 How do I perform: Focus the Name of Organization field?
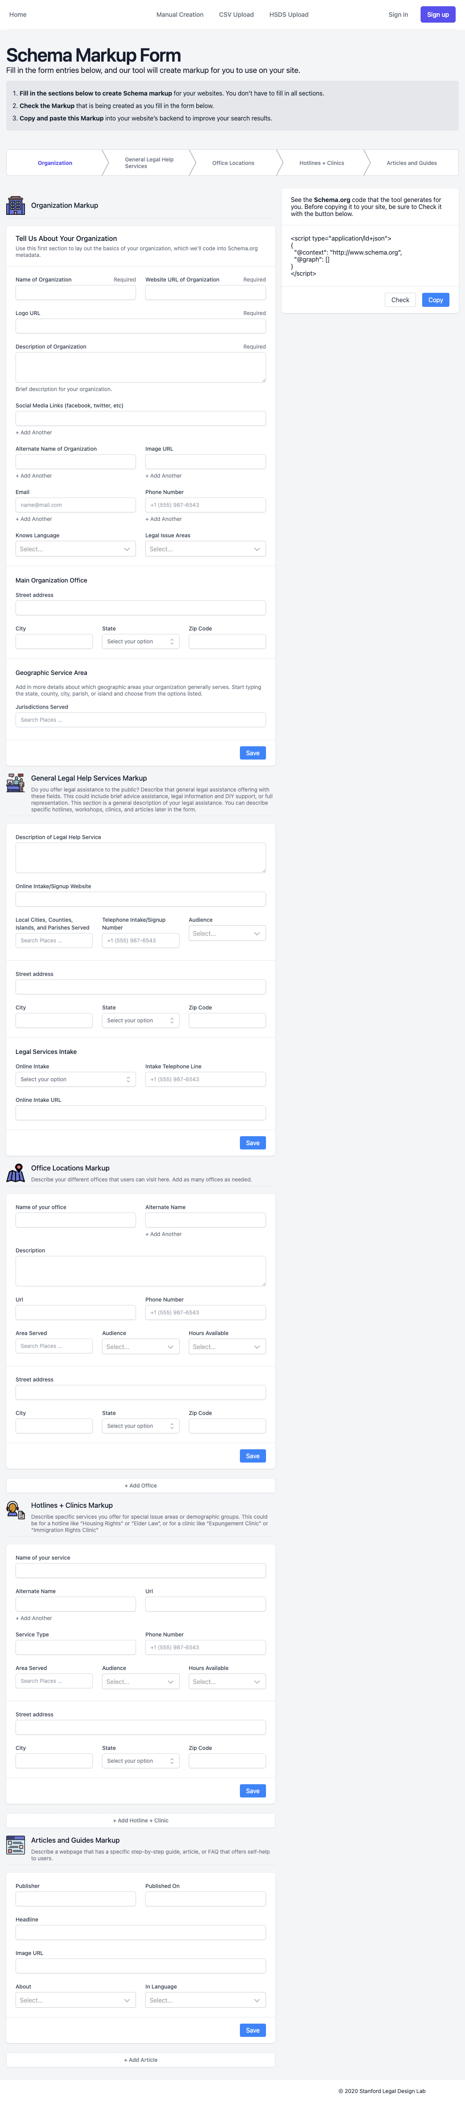tap(76, 293)
